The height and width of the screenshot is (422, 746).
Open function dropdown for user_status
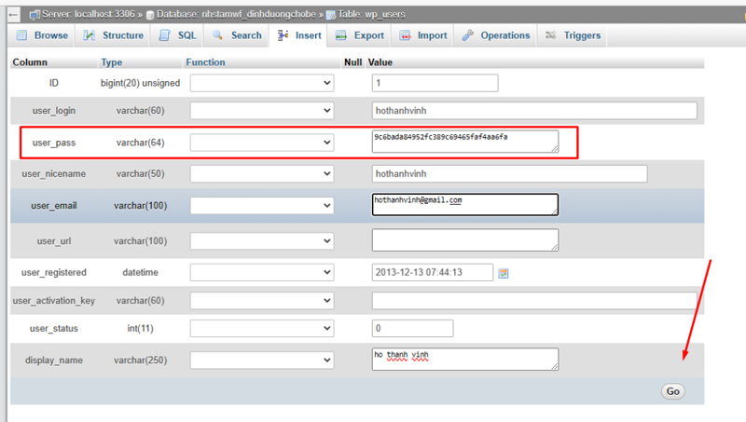tap(262, 329)
